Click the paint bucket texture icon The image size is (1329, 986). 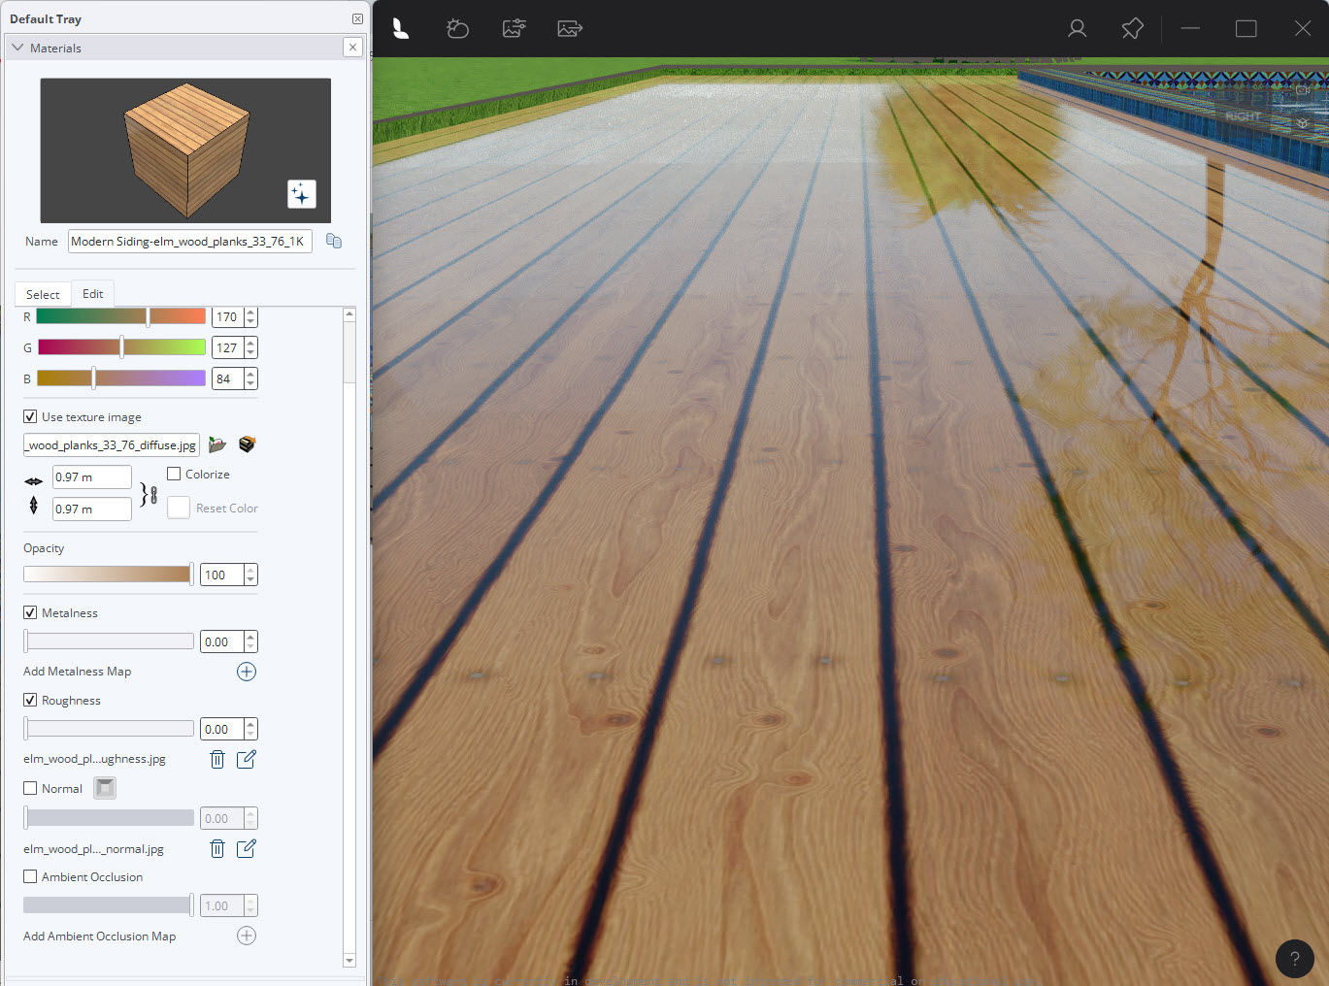246,444
